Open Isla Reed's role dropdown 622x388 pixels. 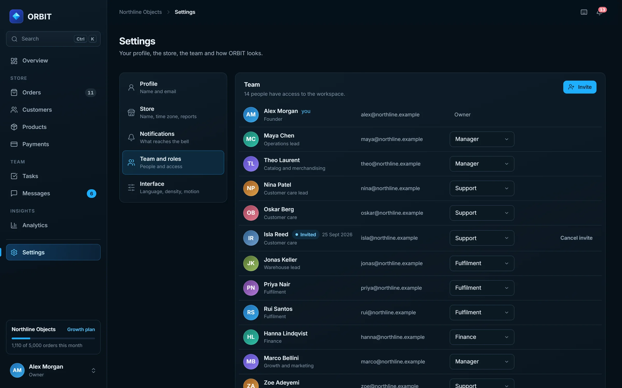482,238
